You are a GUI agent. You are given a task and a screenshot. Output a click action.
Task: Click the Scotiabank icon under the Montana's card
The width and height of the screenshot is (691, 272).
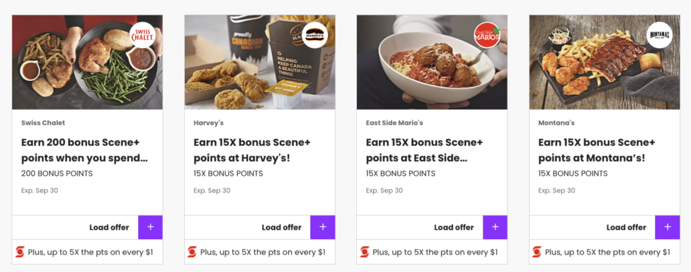[x=536, y=252]
